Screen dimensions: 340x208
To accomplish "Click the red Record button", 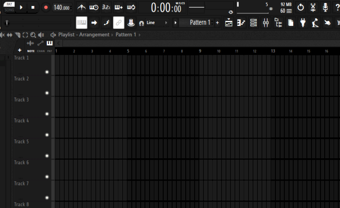I will click(46, 7).
